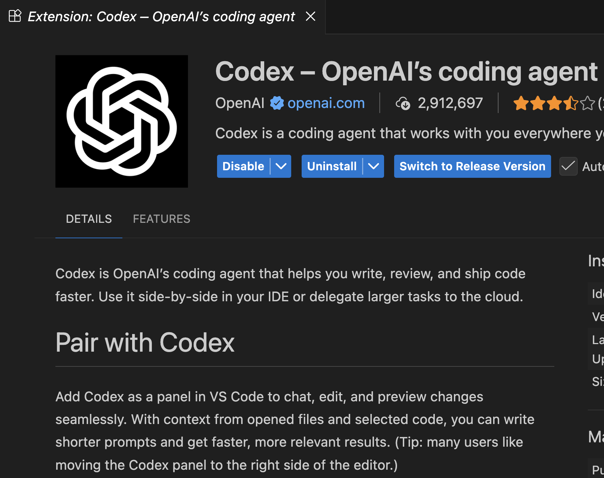Close the Codex extension tab

click(310, 16)
